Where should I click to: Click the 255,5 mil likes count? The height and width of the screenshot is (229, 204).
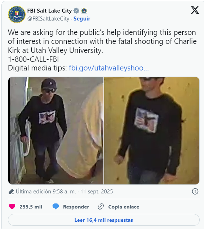coord(31,207)
